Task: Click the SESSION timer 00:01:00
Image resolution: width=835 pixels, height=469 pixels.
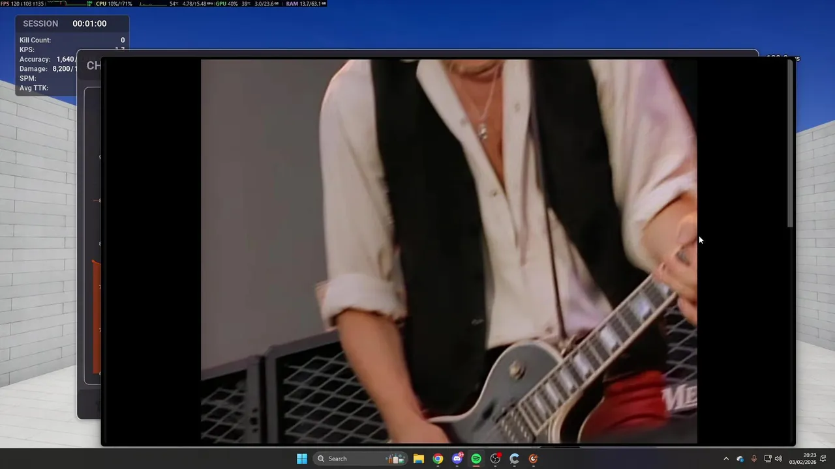Action: [89, 23]
